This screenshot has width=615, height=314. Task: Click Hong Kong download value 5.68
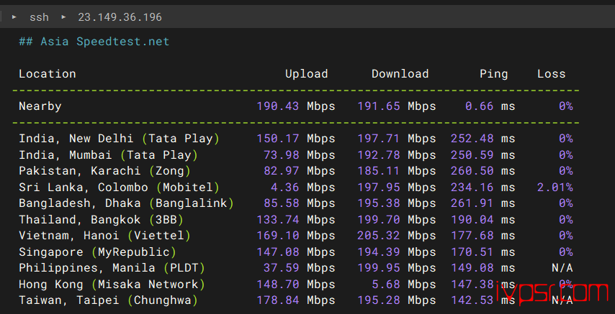[x=385, y=285]
